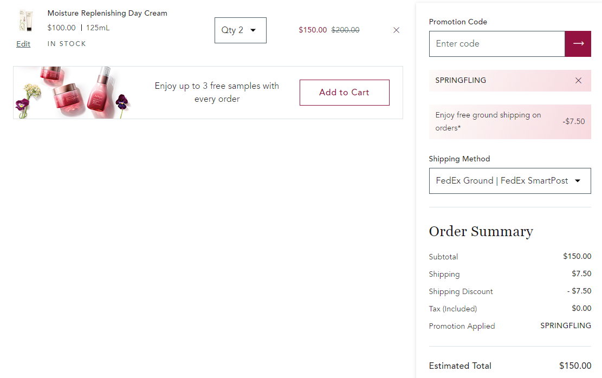Remove the SPRINGFLING promo code
Screen dimensions: 602x378
[578, 80]
